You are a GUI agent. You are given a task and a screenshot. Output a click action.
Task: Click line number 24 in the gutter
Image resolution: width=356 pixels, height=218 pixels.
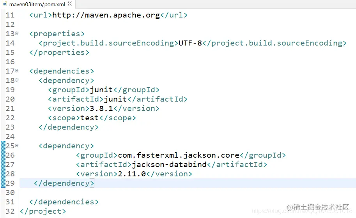pos(10,136)
